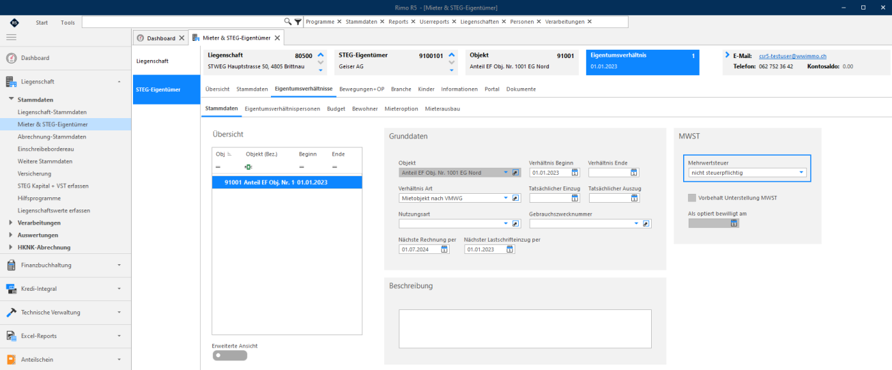This screenshot has width=892, height=370.
Task: Open Abrechnung-Stammdaten in sidebar
Action: pos(52,137)
